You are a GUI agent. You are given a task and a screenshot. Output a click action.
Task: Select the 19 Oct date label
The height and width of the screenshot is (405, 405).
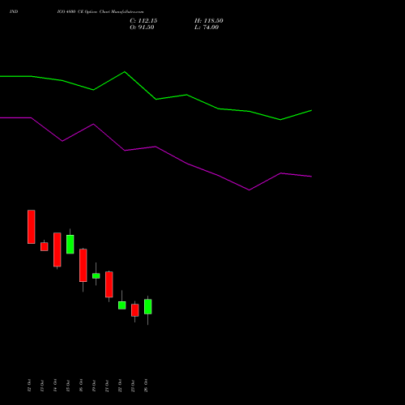click(94, 386)
